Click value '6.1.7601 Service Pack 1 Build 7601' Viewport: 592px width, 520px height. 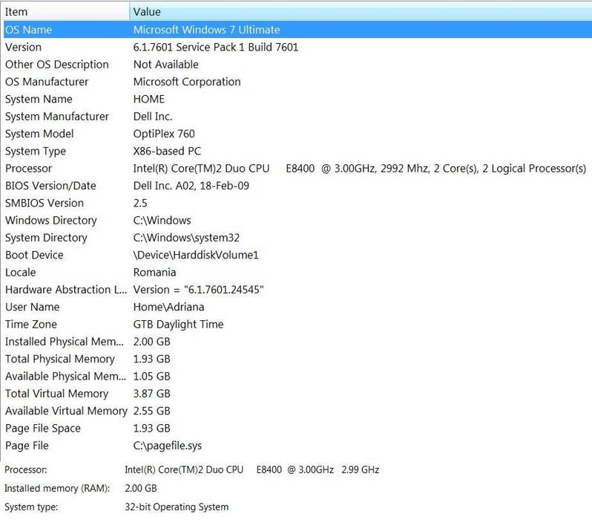(216, 47)
